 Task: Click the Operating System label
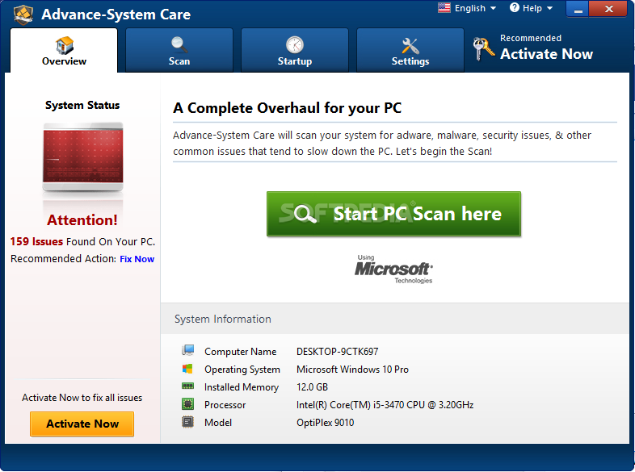[x=242, y=370]
